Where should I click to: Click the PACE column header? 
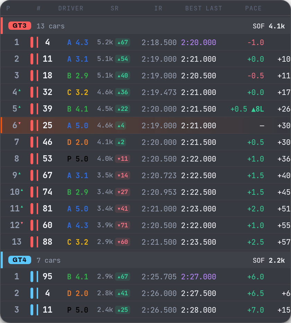[x=253, y=8]
